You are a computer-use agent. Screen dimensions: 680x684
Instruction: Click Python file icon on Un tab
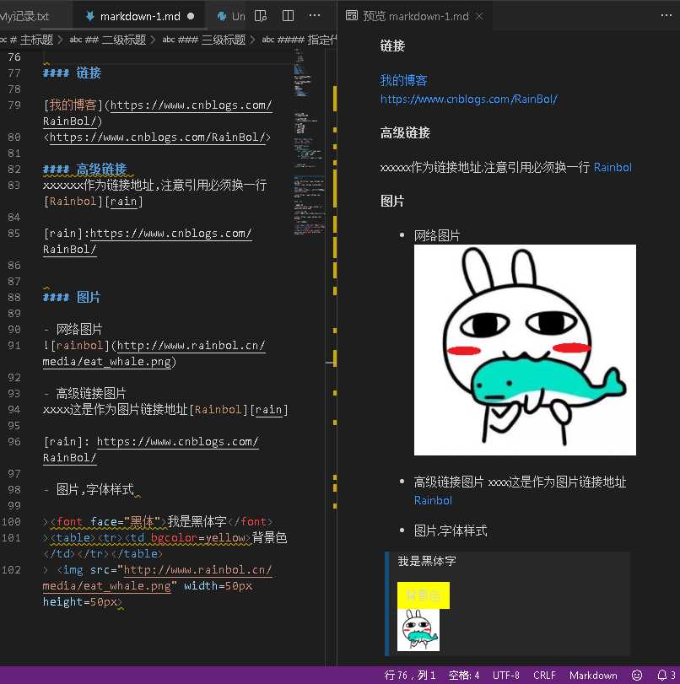[x=222, y=17]
